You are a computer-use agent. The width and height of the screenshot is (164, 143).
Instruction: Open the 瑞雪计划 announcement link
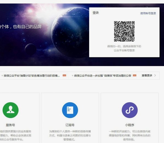(32, 76)
